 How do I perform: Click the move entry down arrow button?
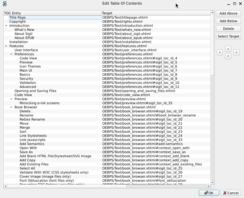(228, 56)
